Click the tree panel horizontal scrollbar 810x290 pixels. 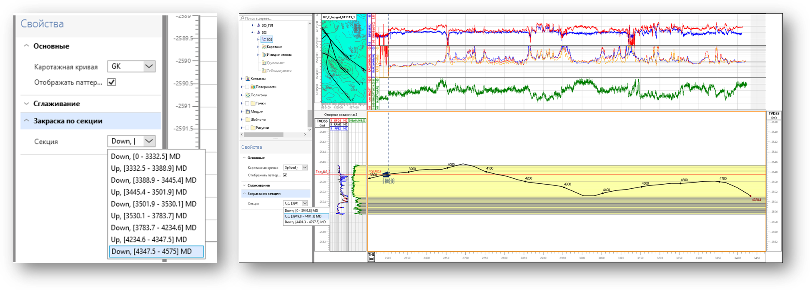[x=274, y=135]
